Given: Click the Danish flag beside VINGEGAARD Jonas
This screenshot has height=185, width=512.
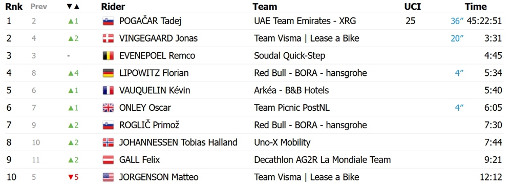Looking at the screenshot, I should [108, 38].
